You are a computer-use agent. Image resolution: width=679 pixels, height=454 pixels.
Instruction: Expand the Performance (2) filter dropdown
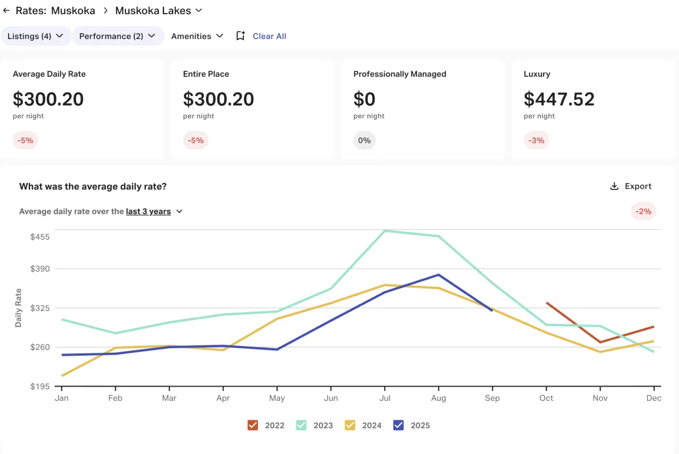click(117, 36)
